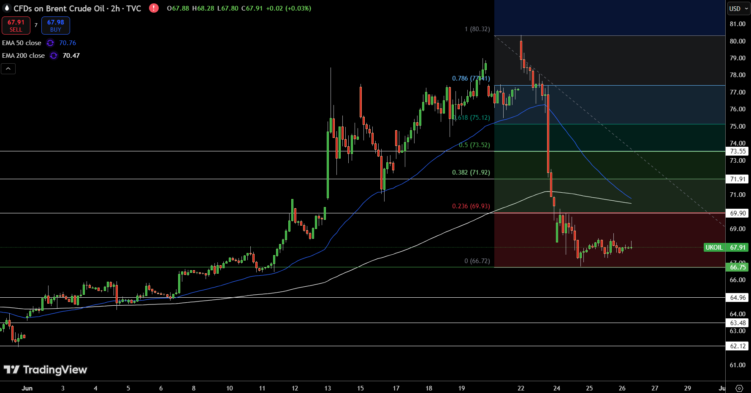751x393 pixels.
Task: Select the EMA 50 close indicator label
Action: tap(22, 43)
